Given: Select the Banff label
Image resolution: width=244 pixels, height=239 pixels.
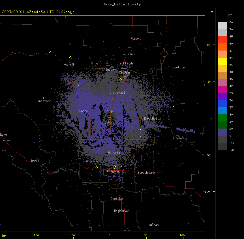Looking at the screenshot, I should point(35,161).
